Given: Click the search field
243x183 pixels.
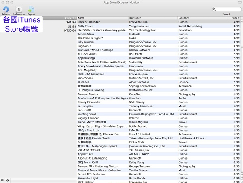Looking at the screenshot, I should point(227,9).
